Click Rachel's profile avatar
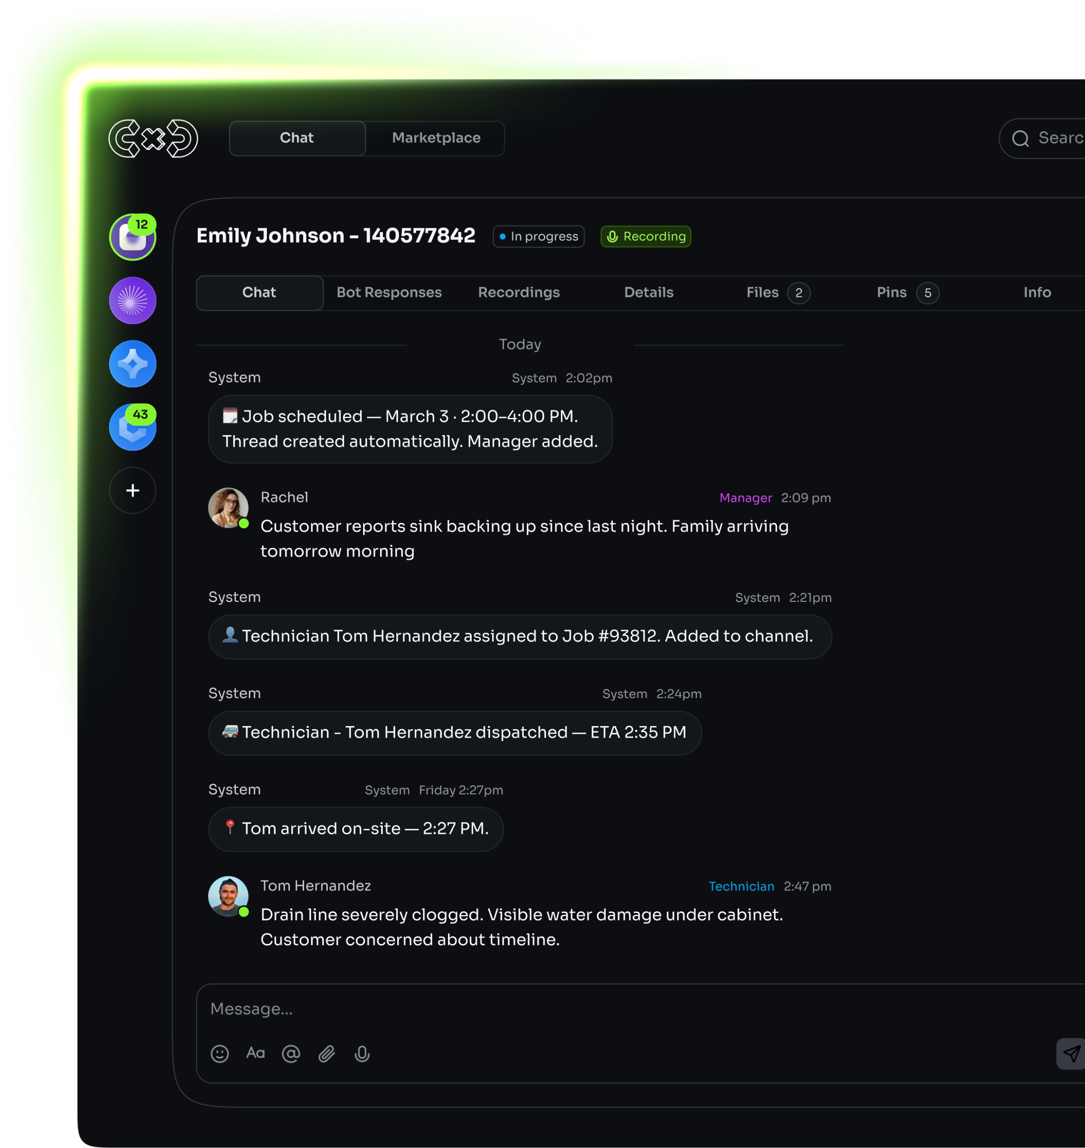 tap(229, 508)
